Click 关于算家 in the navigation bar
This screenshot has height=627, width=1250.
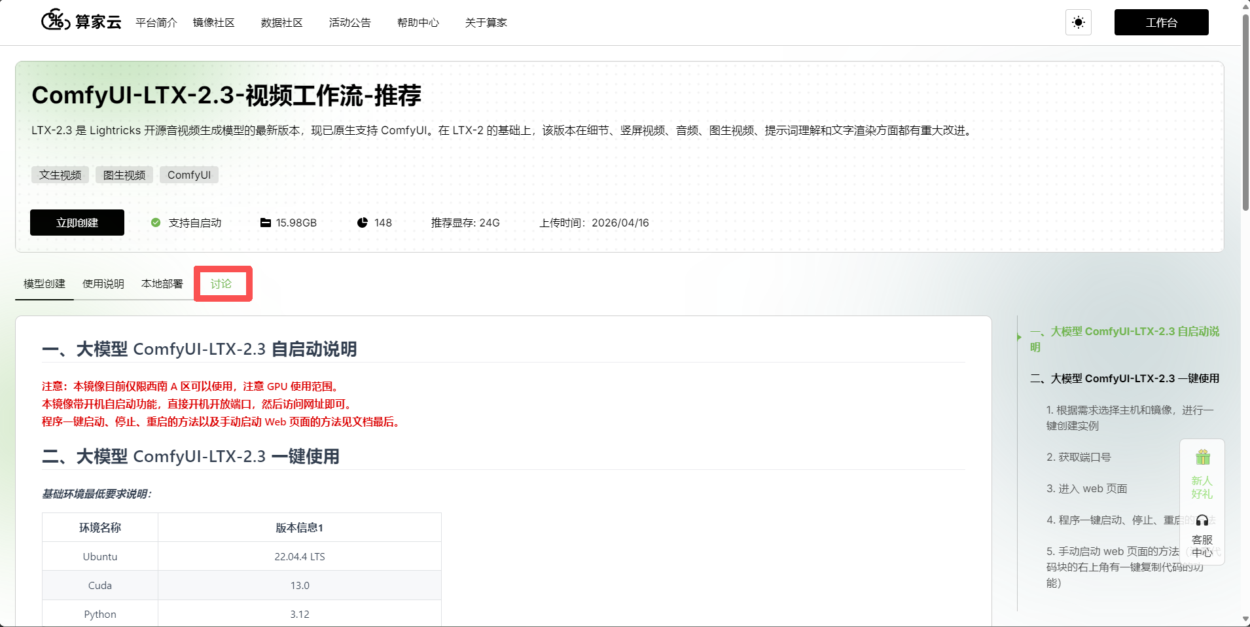tap(486, 22)
